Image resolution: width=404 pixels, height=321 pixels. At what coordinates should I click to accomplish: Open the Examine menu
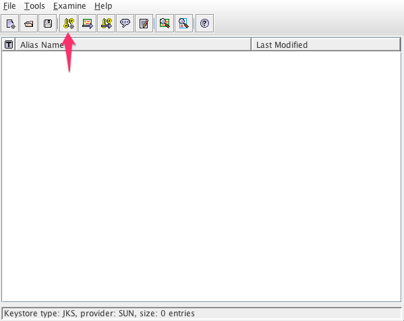(x=69, y=6)
